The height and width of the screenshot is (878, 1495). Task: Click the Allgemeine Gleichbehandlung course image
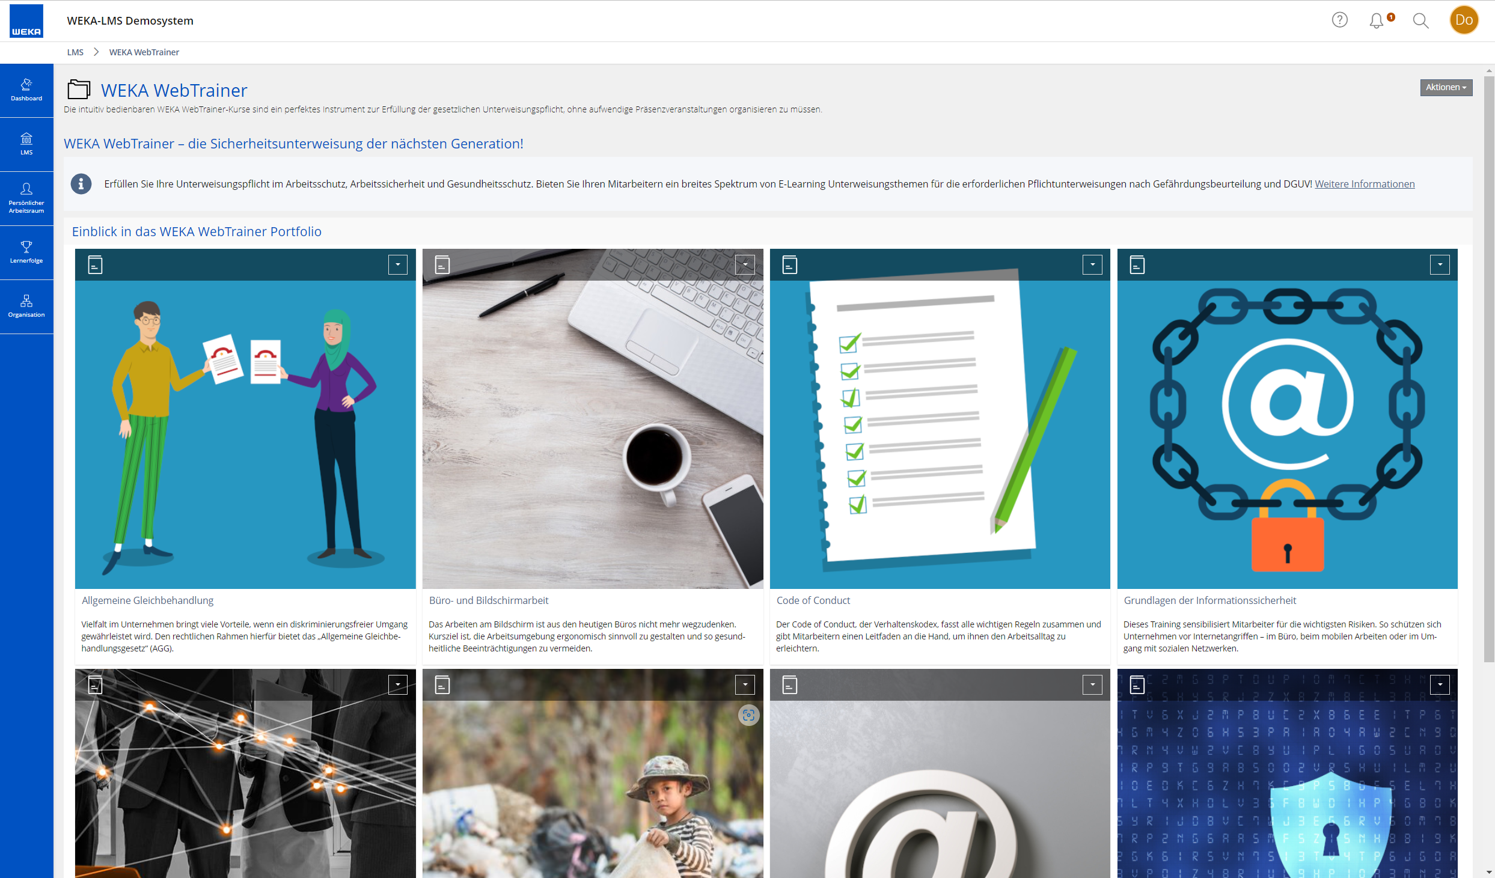tap(245, 433)
